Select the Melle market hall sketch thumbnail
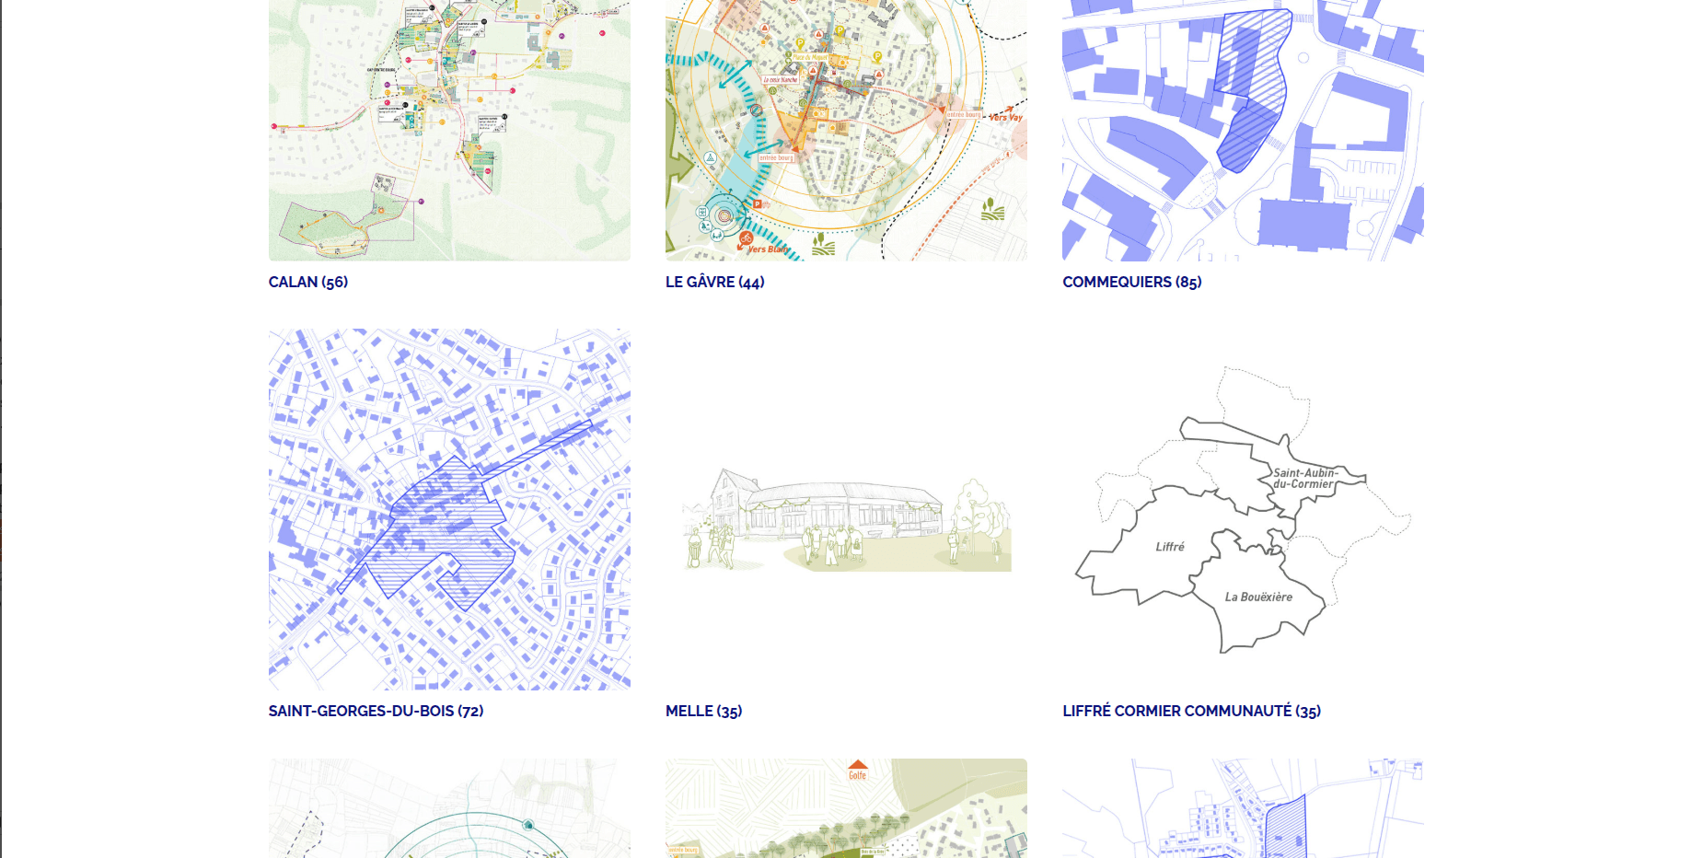Viewport: 1691px width, 858px height. (846, 509)
